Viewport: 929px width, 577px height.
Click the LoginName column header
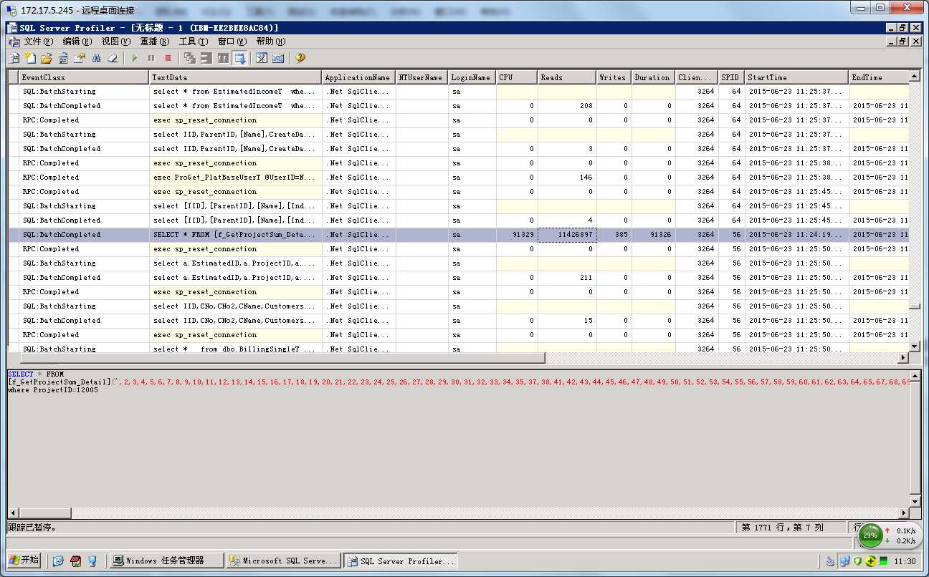click(x=472, y=77)
